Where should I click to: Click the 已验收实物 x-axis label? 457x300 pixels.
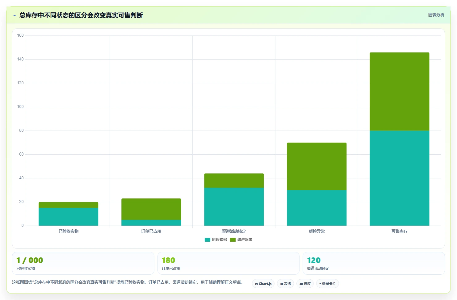[69, 231]
